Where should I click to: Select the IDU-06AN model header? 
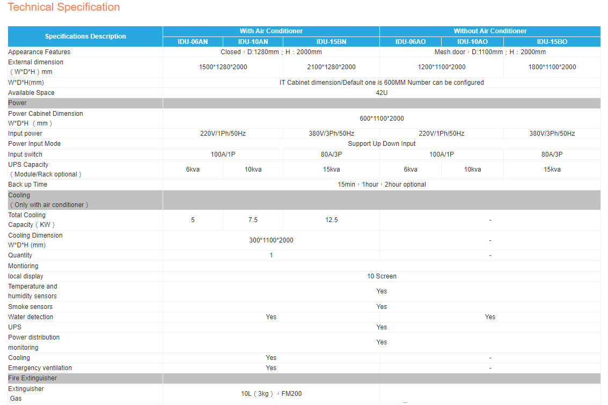[x=193, y=42]
